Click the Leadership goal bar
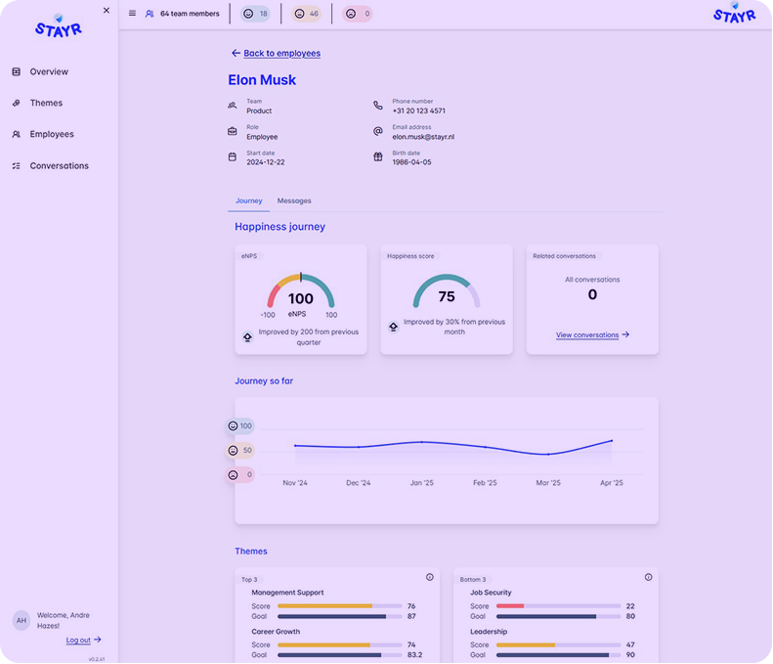The image size is (773, 664). (559, 655)
